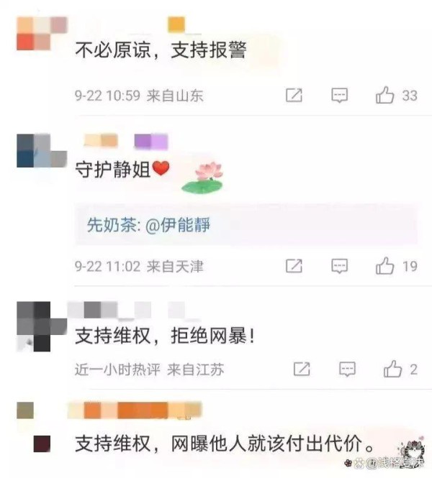Reply to the 不必原谅 comment
The width and height of the screenshot is (432, 478).
[340, 96]
